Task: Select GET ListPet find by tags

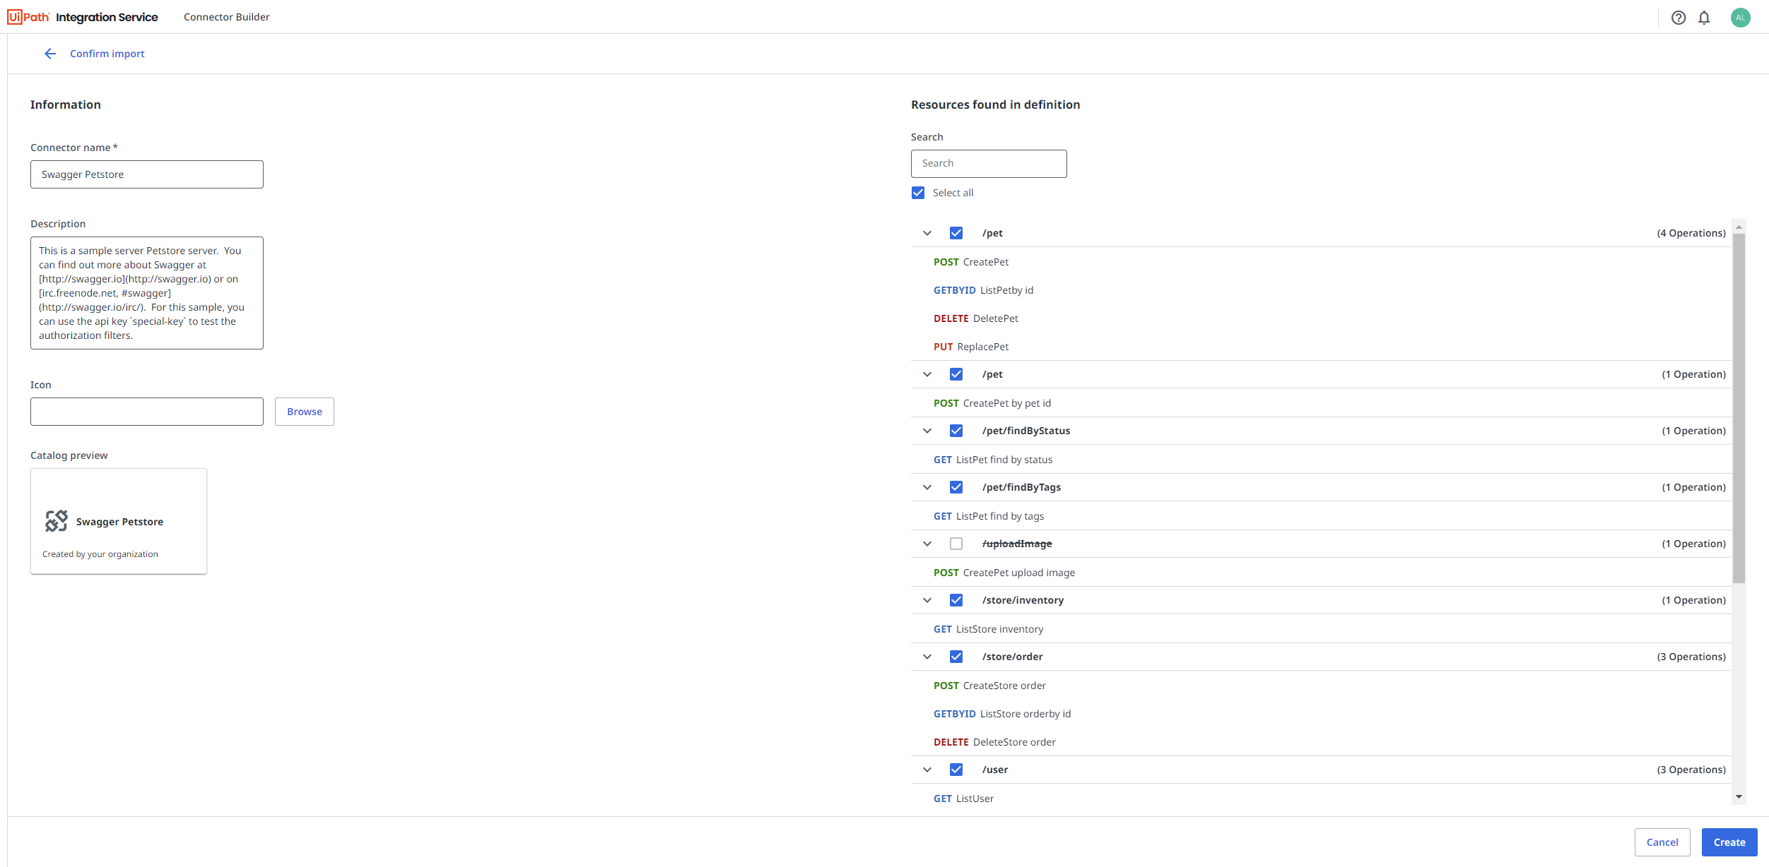Action: [x=989, y=516]
